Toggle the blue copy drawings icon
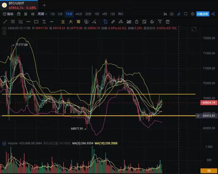This screenshot has height=174, width=218. coord(105,22)
